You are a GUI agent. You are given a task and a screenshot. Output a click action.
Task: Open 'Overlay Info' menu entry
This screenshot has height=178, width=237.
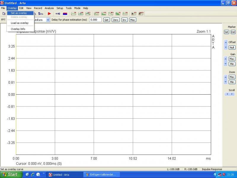point(18,29)
